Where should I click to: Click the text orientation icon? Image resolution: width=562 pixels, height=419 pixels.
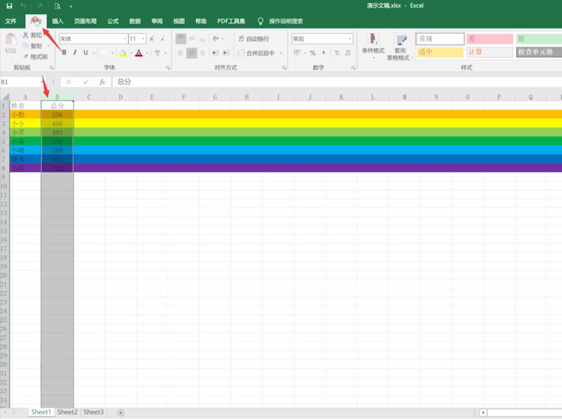pos(216,39)
